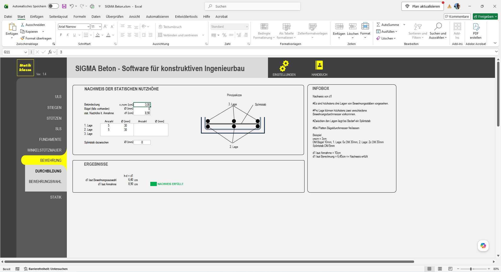The height and width of the screenshot is (272, 501).
Task: Switch to the Entwicklertools tab
Action: [186, 16]
